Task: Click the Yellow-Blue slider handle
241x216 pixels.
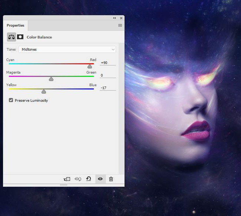Action: tap(44, 92)
